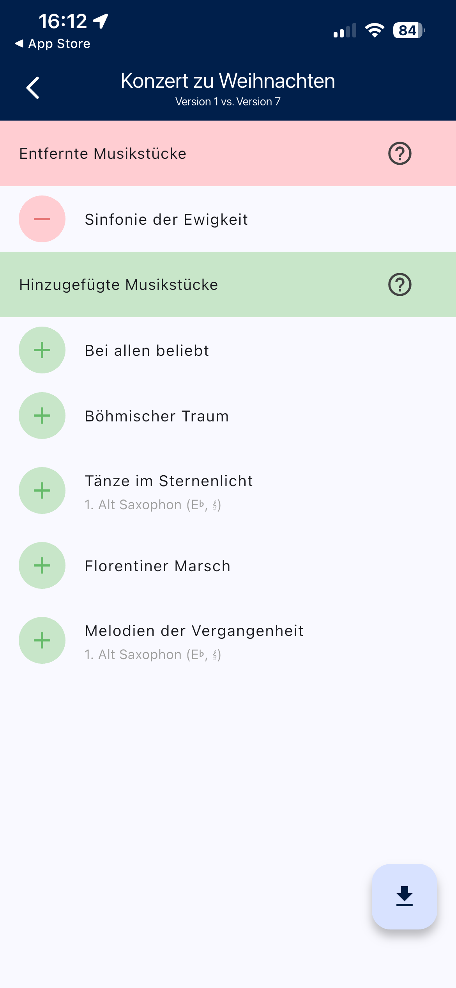Tap green plus icon for Böhmischer Traum
The width and height of the screenshot is (456, 988).
click(42, 416)
